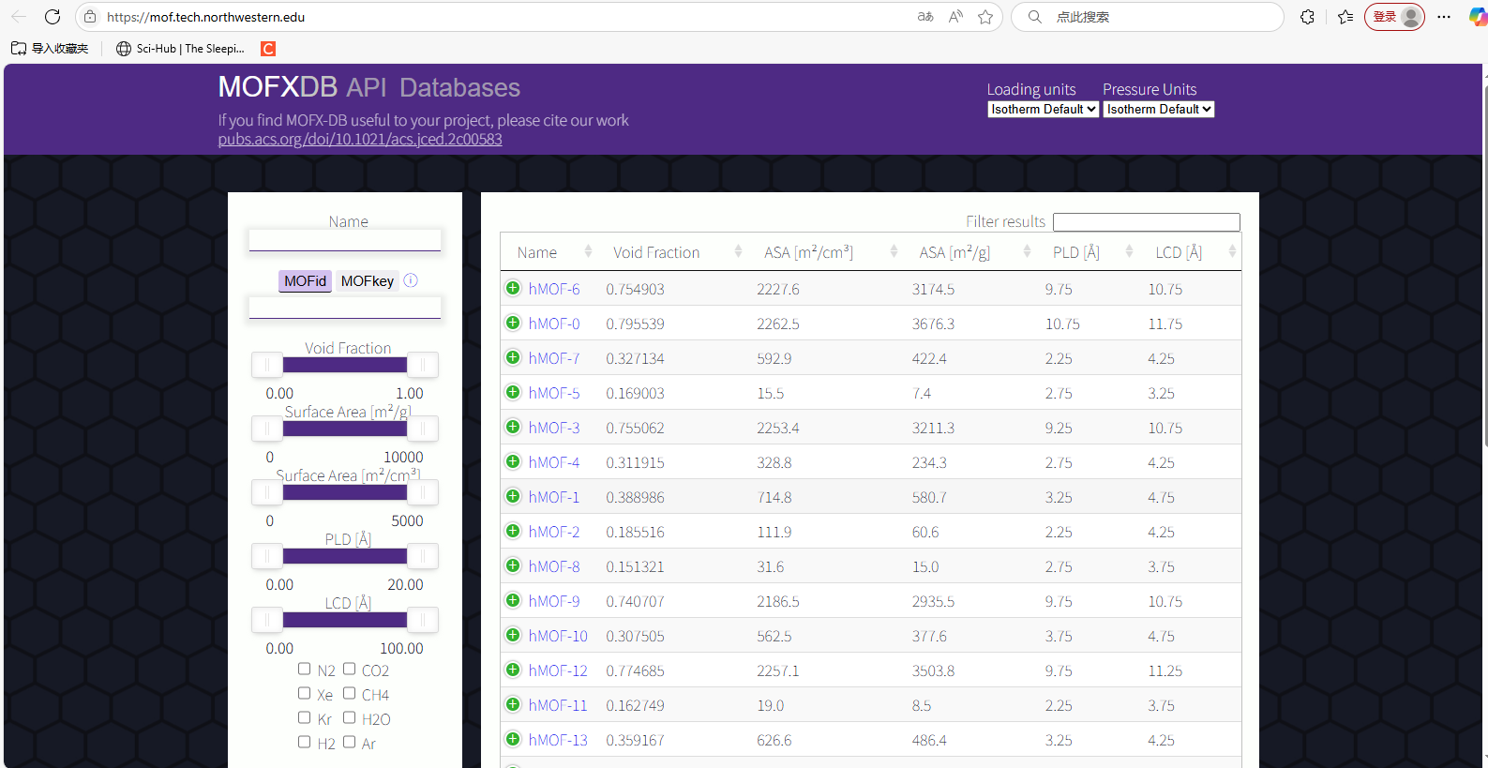Expand the hMOF-8 row plus icon
The width and height of the screenshot is (1488, 768).
point(513,565)
